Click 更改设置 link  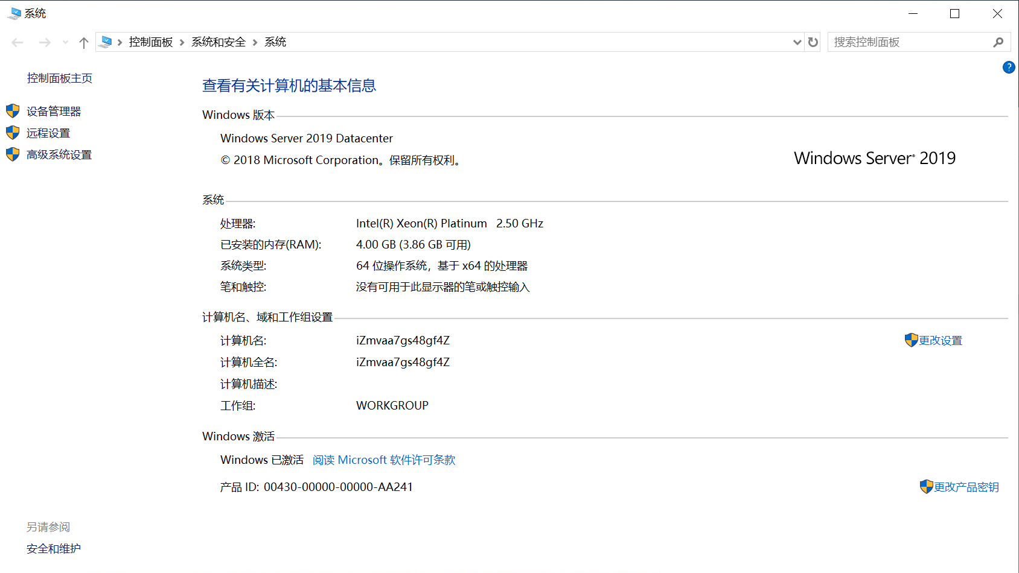tap(941, 341)
